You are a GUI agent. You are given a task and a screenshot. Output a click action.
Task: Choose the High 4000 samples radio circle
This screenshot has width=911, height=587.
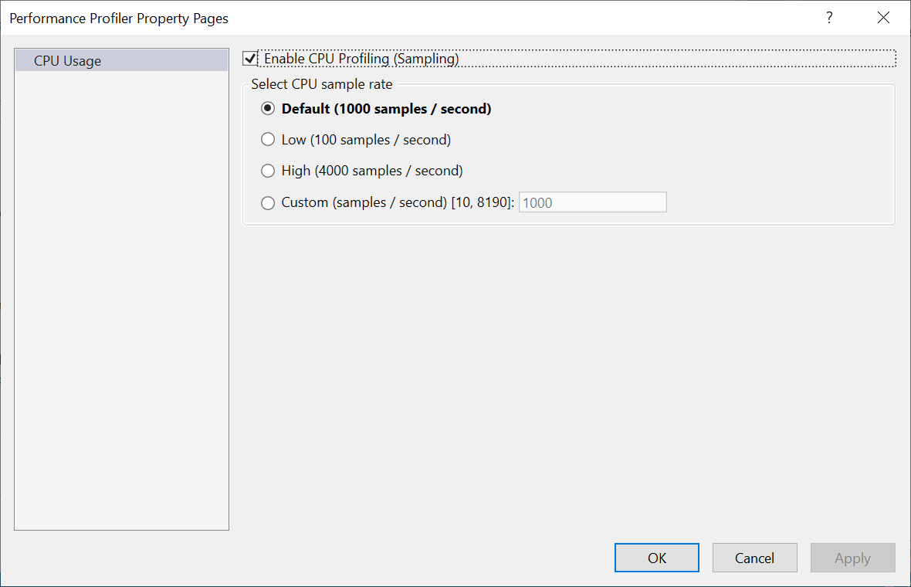(x=268, y=170)
